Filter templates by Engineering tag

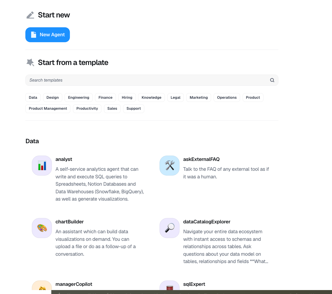point(79,97)
